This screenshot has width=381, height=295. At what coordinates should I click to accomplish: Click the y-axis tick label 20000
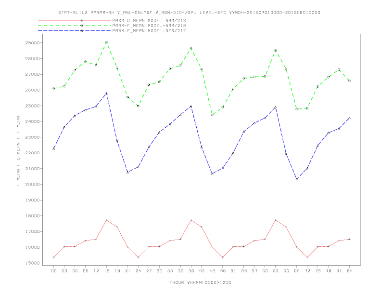click(32, 185)
